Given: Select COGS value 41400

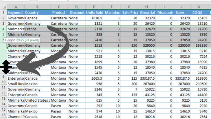Looking at the screenshot, I should pos(199,95).
